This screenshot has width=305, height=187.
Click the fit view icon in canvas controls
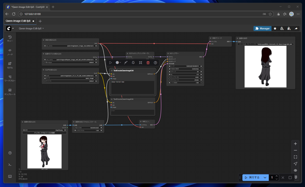click(295, 157)
